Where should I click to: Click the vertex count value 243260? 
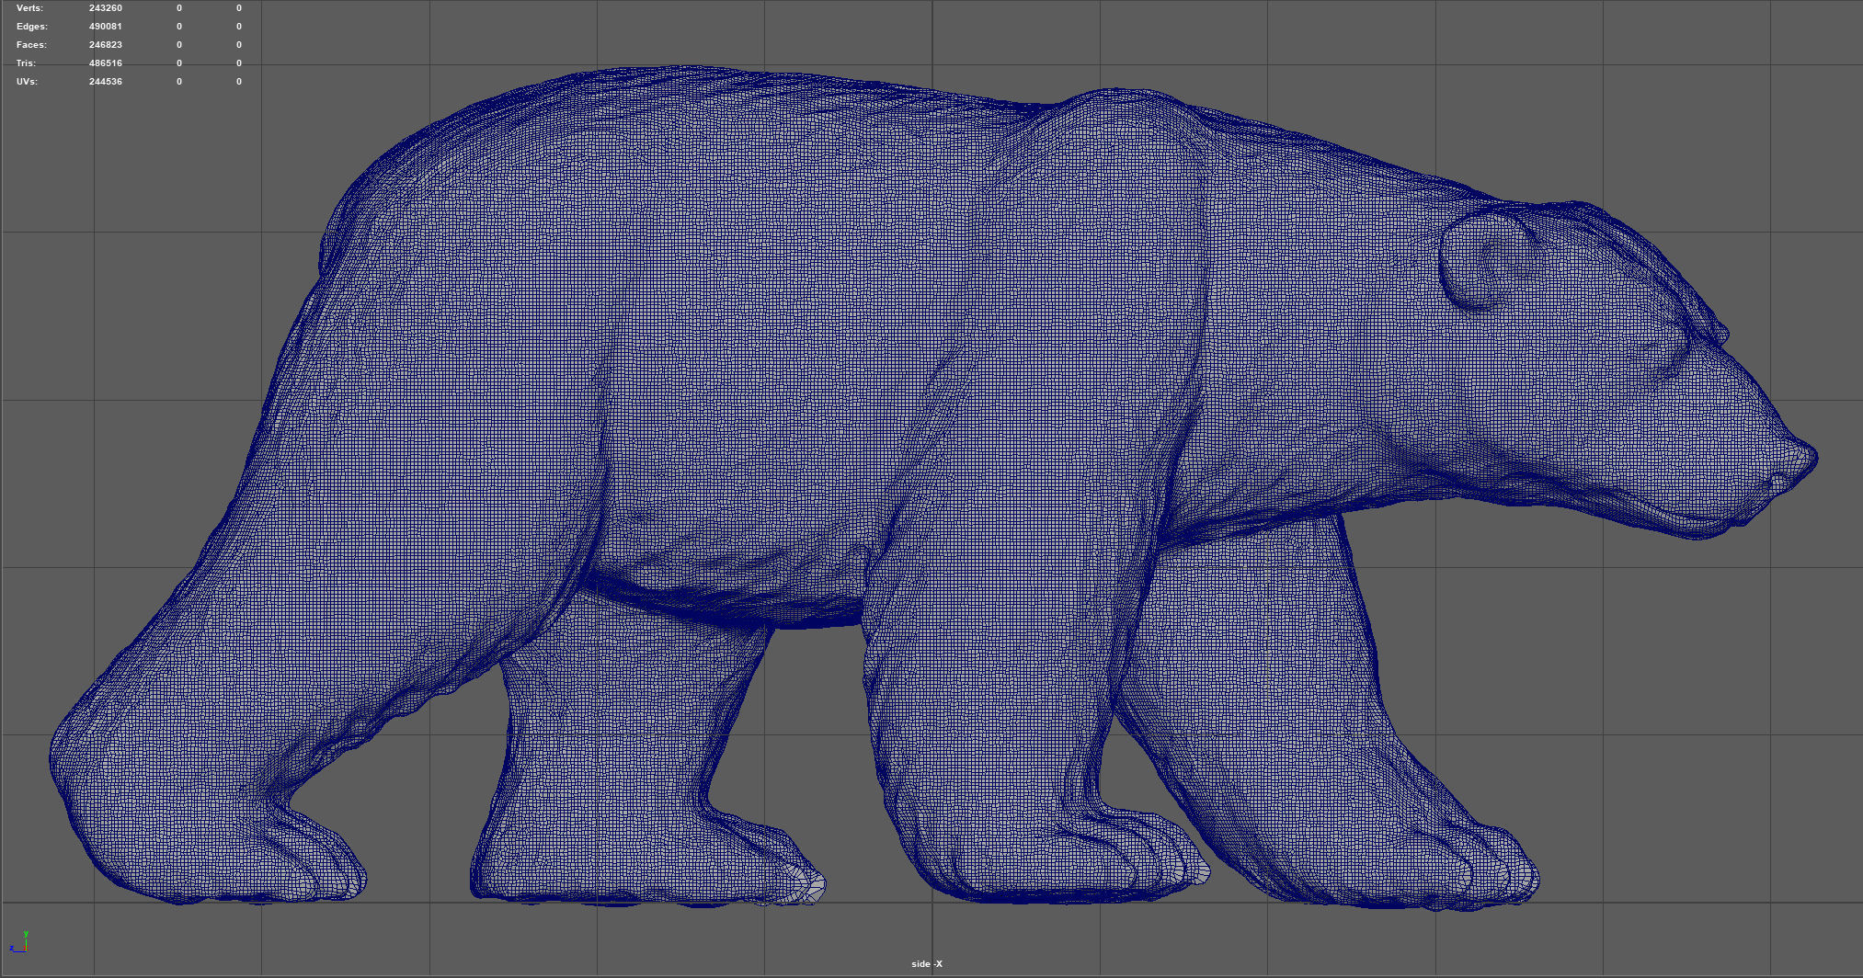[x=106, y=8]
